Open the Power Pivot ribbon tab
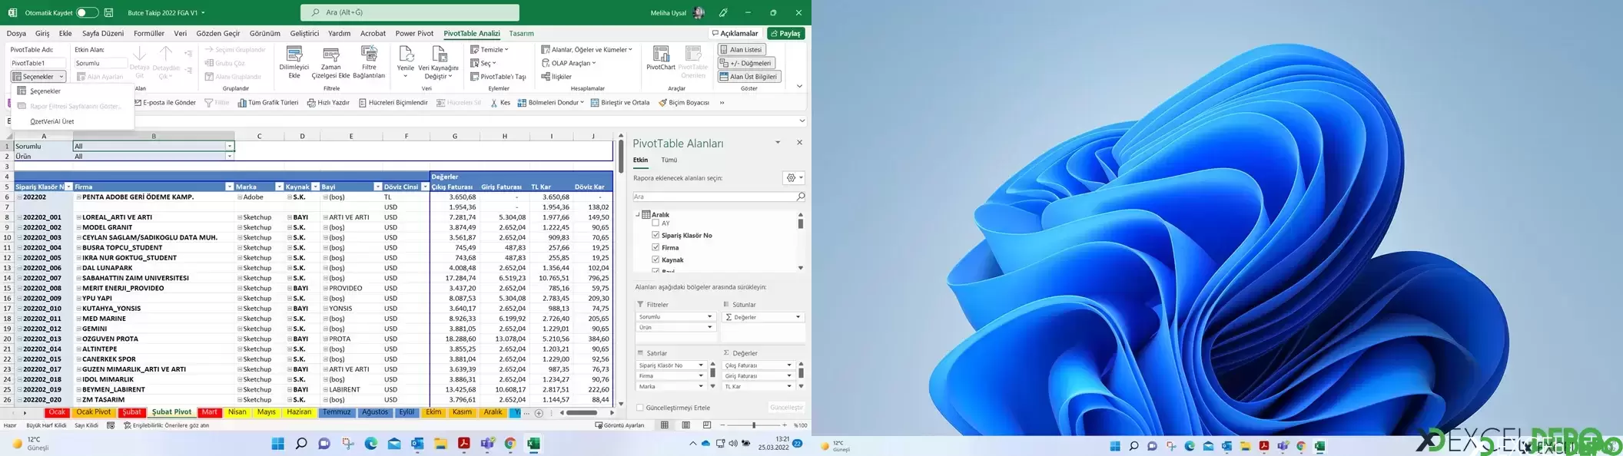 click(x=414, y=34)
